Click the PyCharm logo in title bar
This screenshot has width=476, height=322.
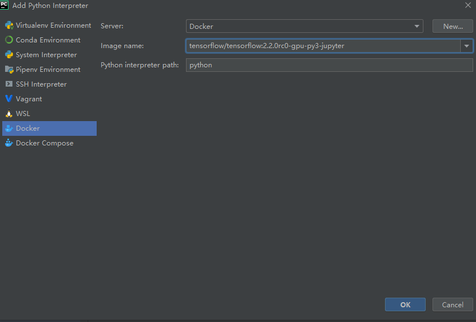4,5
